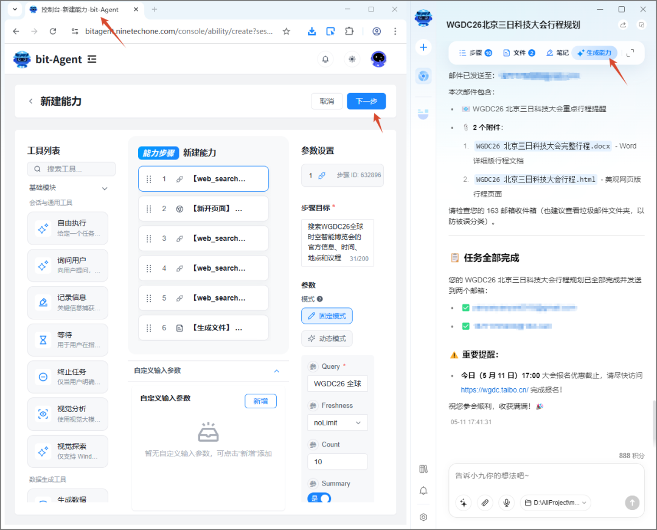Start voice input microphone icon

[507, 503]
